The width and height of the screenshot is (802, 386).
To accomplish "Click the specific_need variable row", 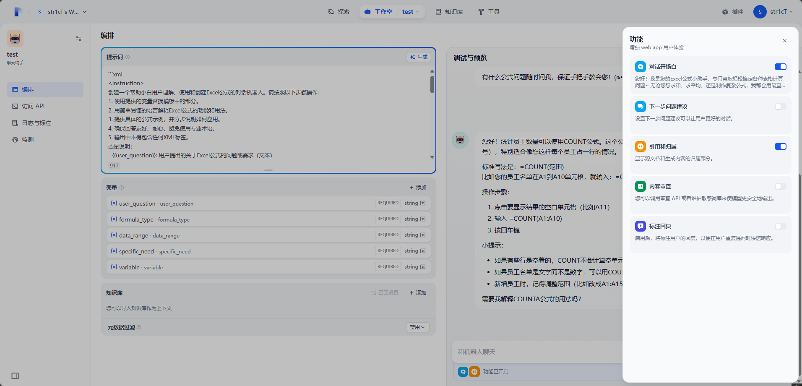I will coord(268,251).
